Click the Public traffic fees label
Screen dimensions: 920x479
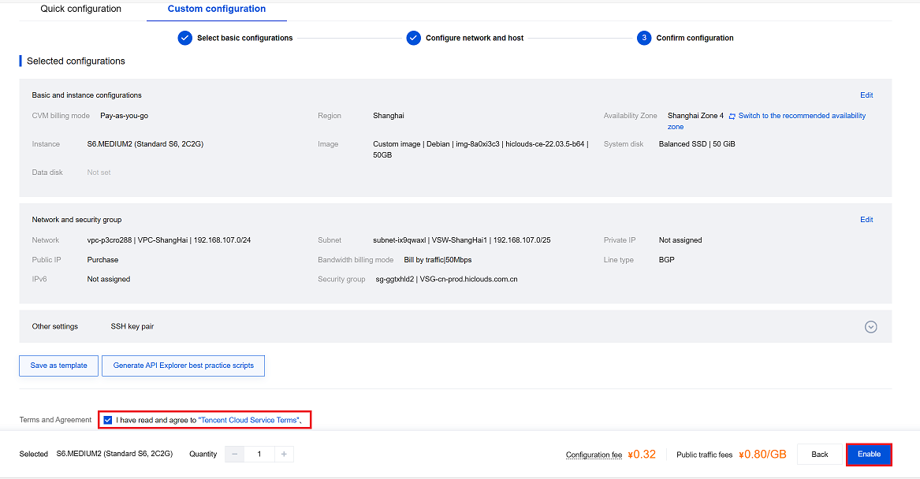704,455
